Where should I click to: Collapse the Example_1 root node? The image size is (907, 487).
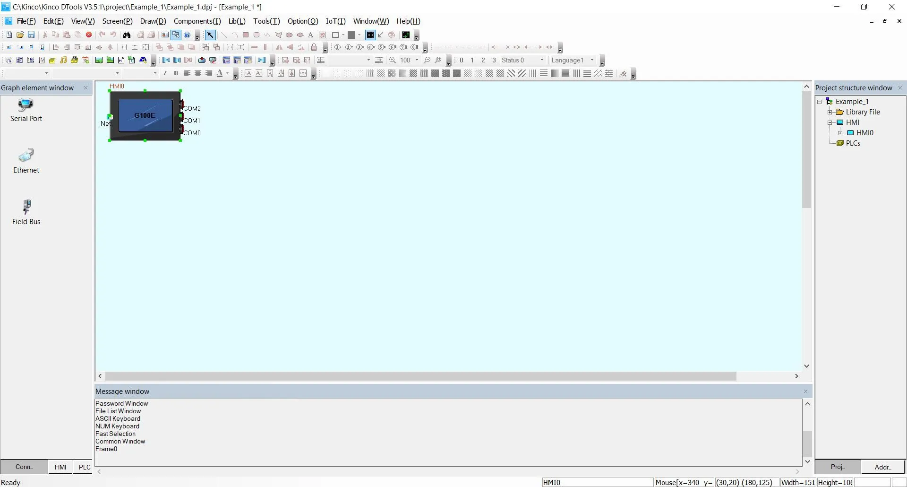pos(820,102)
